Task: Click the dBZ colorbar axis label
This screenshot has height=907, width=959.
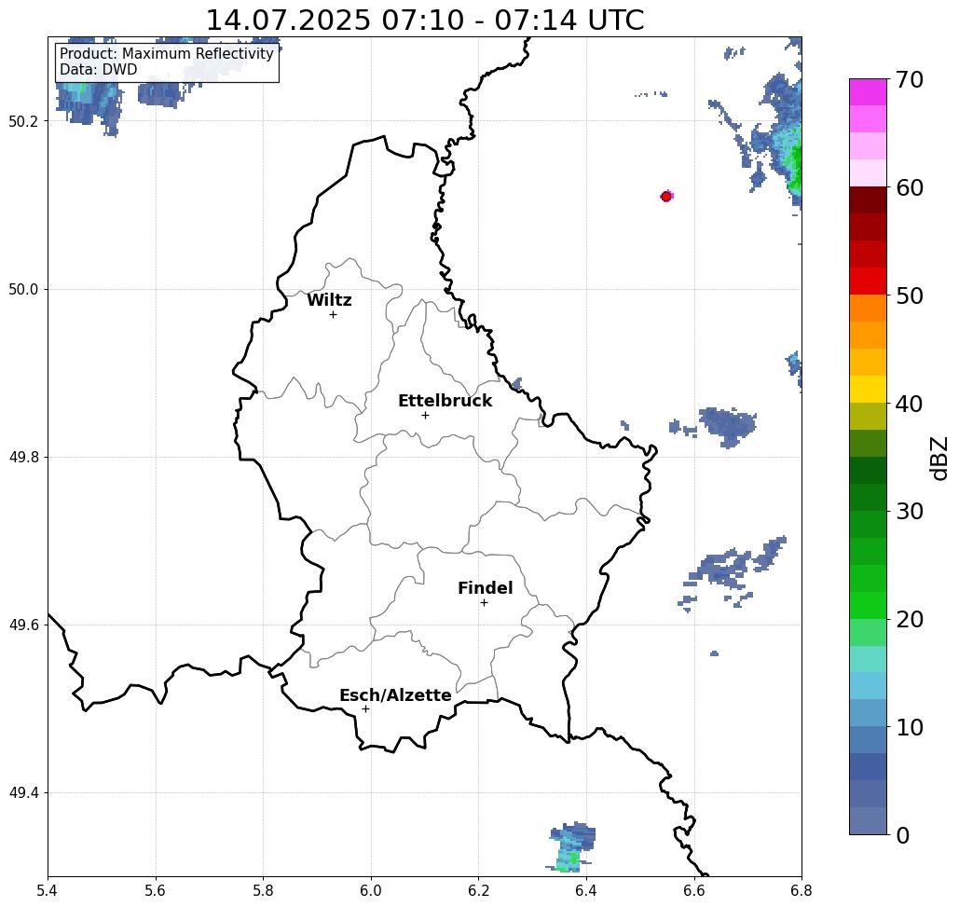Action: (x=938, y=458)
